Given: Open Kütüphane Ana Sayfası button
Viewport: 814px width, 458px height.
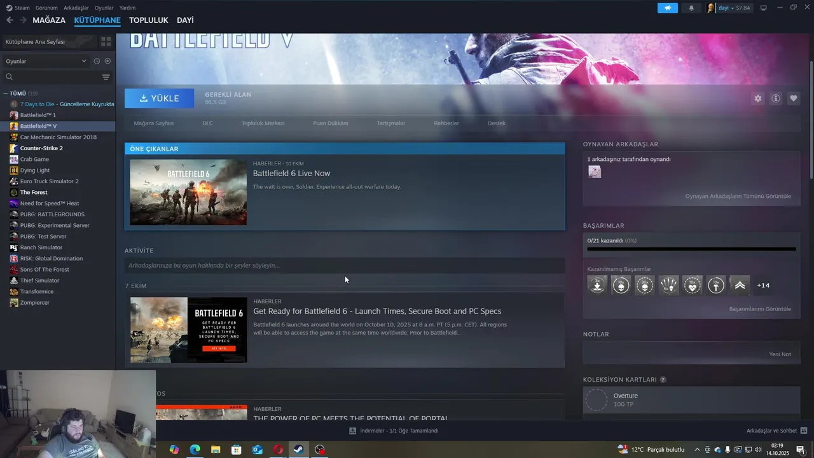Looking at the screenshot, I should (x=49, y=41).
